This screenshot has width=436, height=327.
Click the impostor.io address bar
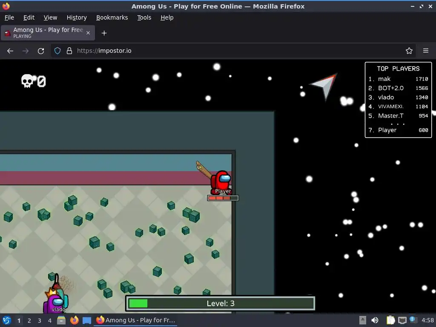click(233, 51)
